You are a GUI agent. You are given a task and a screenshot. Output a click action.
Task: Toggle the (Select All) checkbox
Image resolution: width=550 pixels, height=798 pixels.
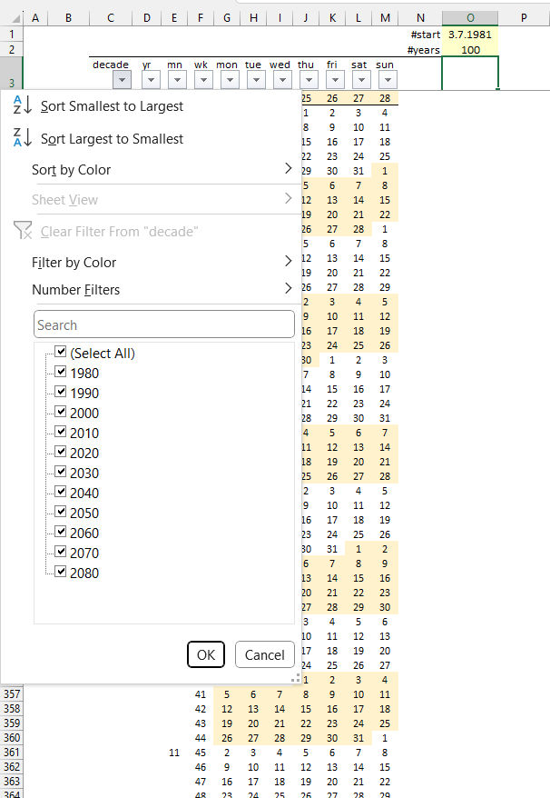[x=61, y=353]
